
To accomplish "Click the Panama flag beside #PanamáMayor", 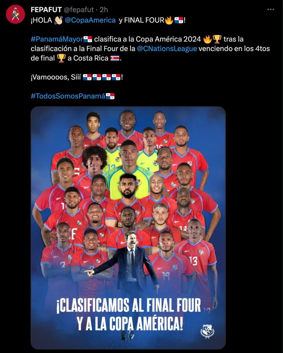I will tap(88, 39).
